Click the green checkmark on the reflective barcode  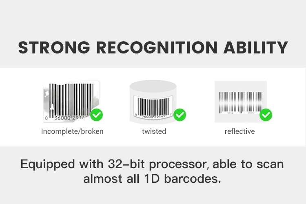click(266, 115)
